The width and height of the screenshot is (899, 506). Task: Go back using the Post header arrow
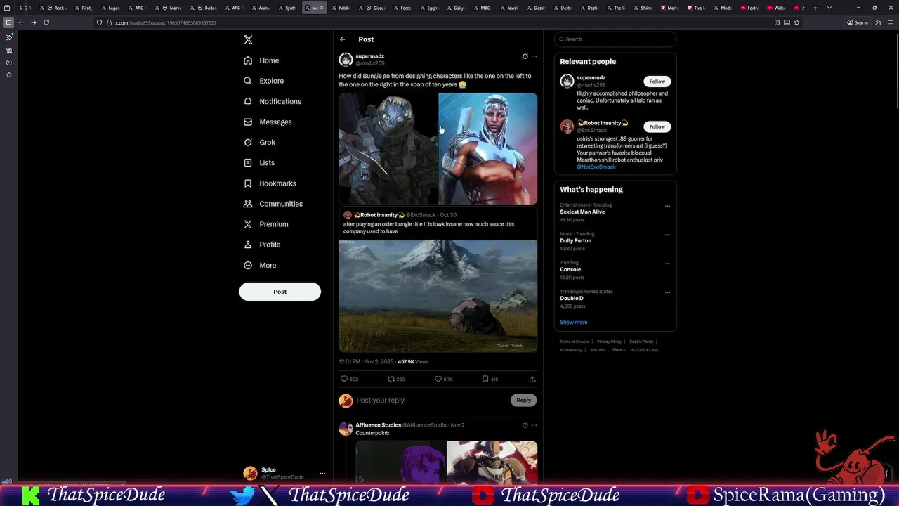point(342,39)
